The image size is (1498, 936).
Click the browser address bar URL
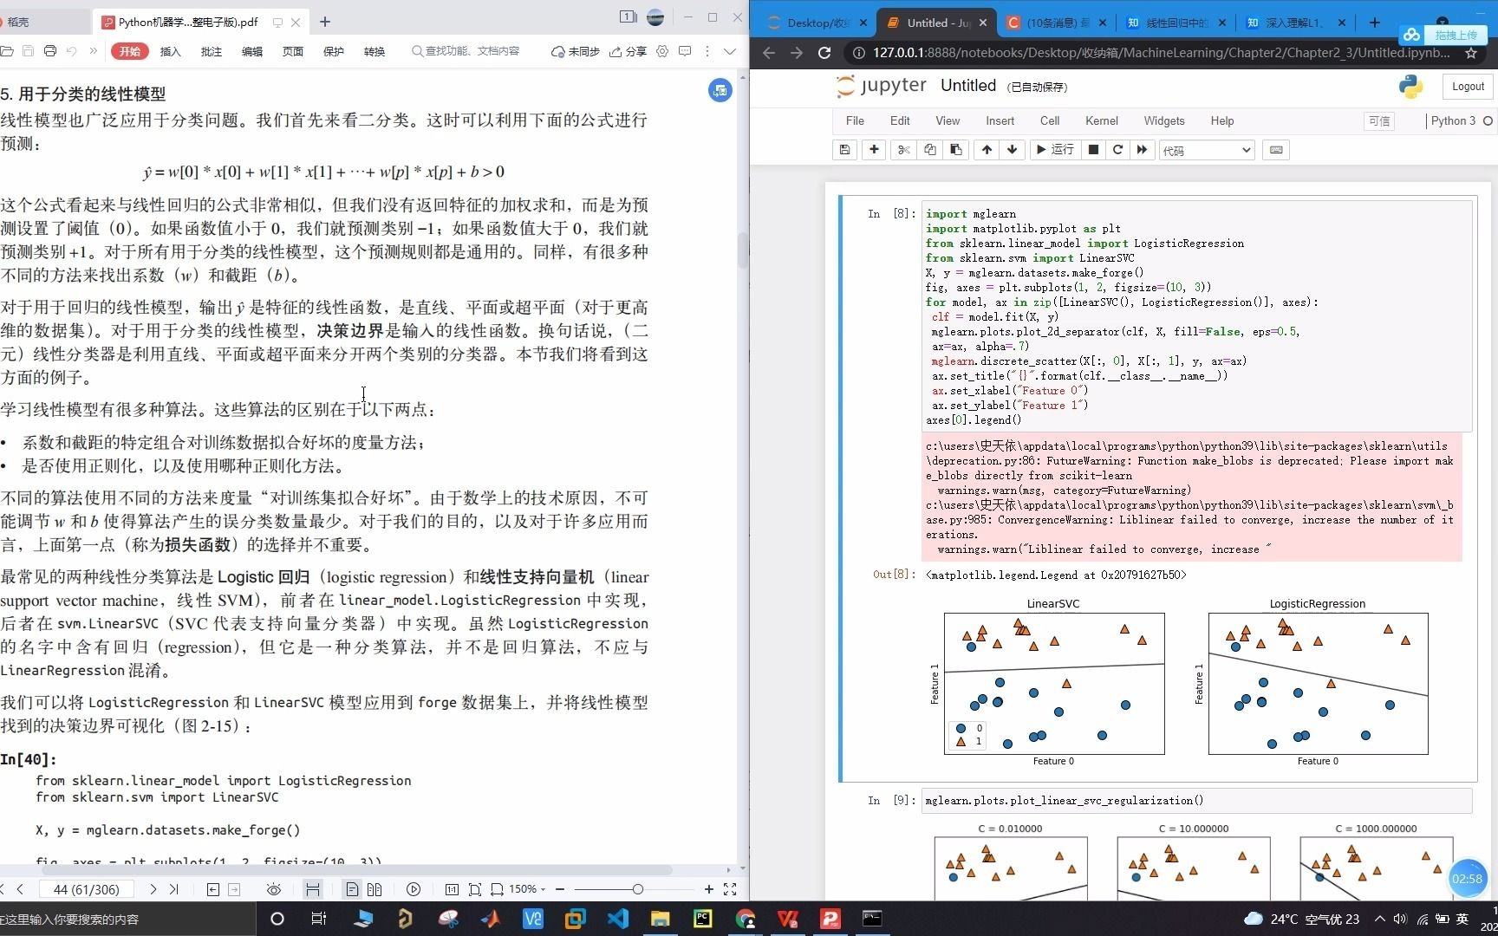(1161, 53)
